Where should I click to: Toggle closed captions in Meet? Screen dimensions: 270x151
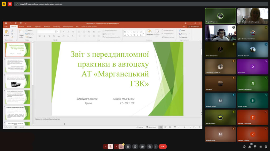(x=128, y=147)
